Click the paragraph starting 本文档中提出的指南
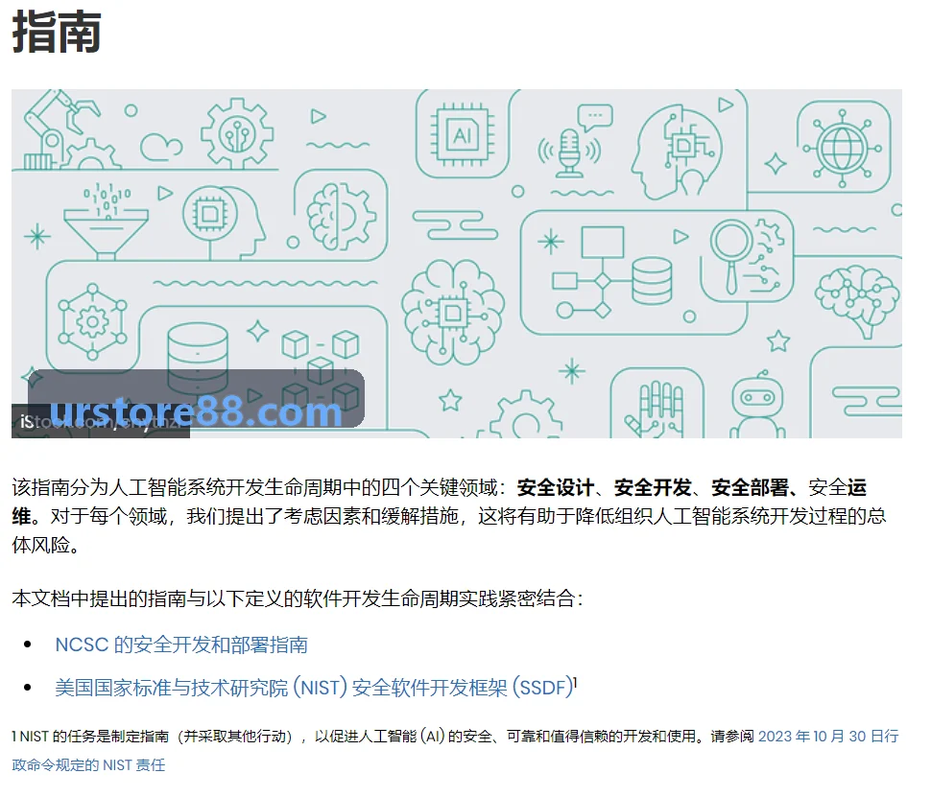 point(298,598)
